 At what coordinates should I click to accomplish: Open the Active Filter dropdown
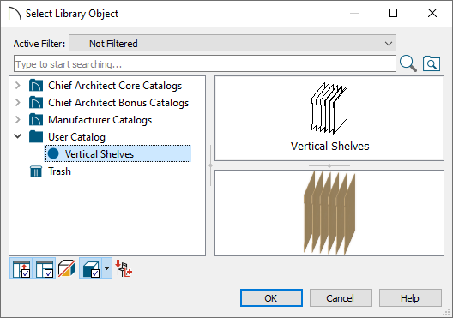(233, 43)
